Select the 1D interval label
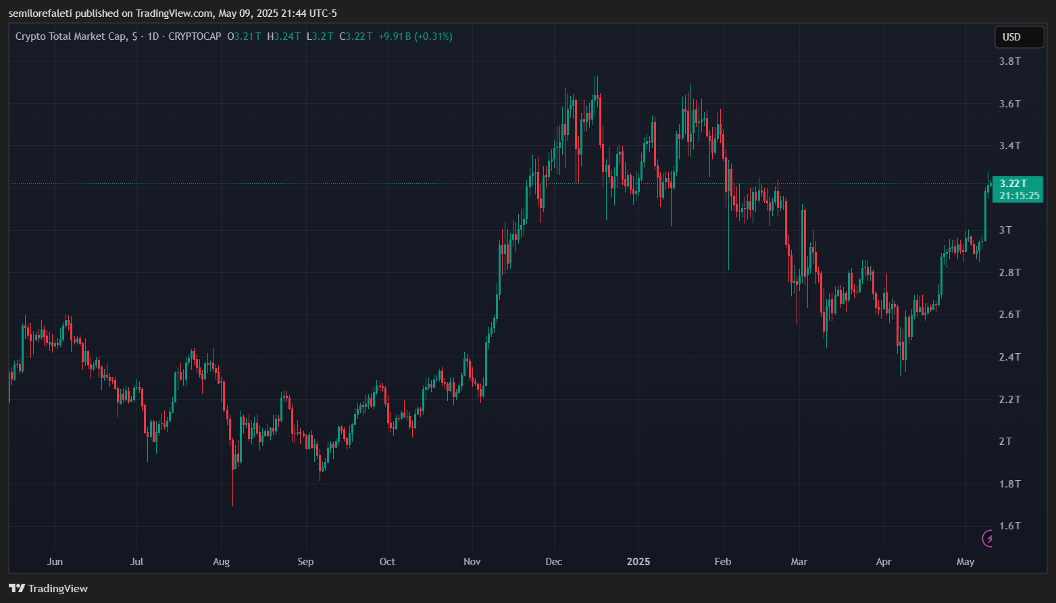Screen dimensions: 1056x603 153,36
